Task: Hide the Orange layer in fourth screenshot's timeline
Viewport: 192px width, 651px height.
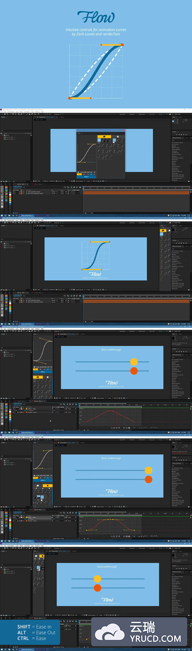Action: [13, 521]
